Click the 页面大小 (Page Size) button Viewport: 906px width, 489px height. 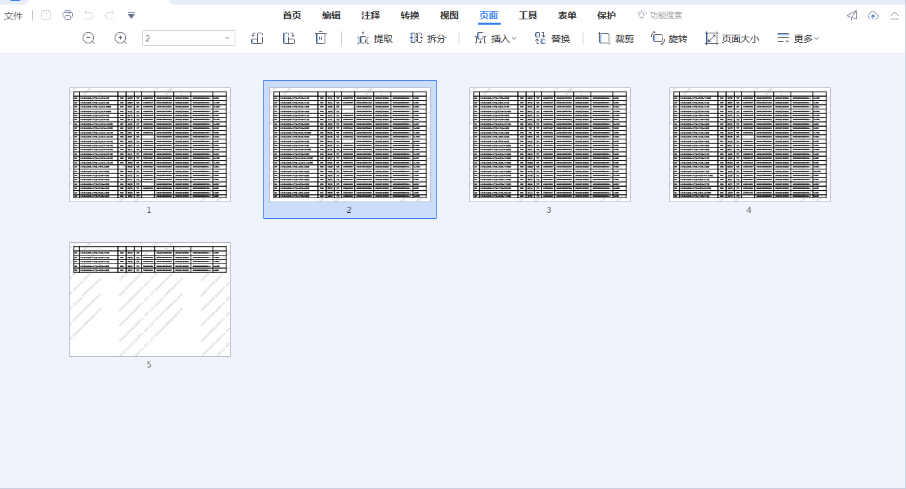732,39
